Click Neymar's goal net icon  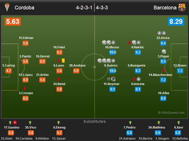tap(109, 79)
